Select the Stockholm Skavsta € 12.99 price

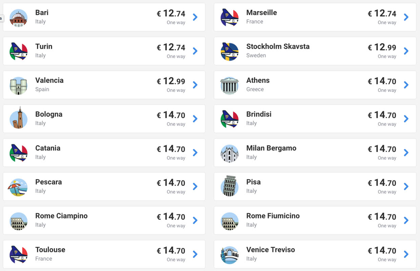(x=382, y=47)
